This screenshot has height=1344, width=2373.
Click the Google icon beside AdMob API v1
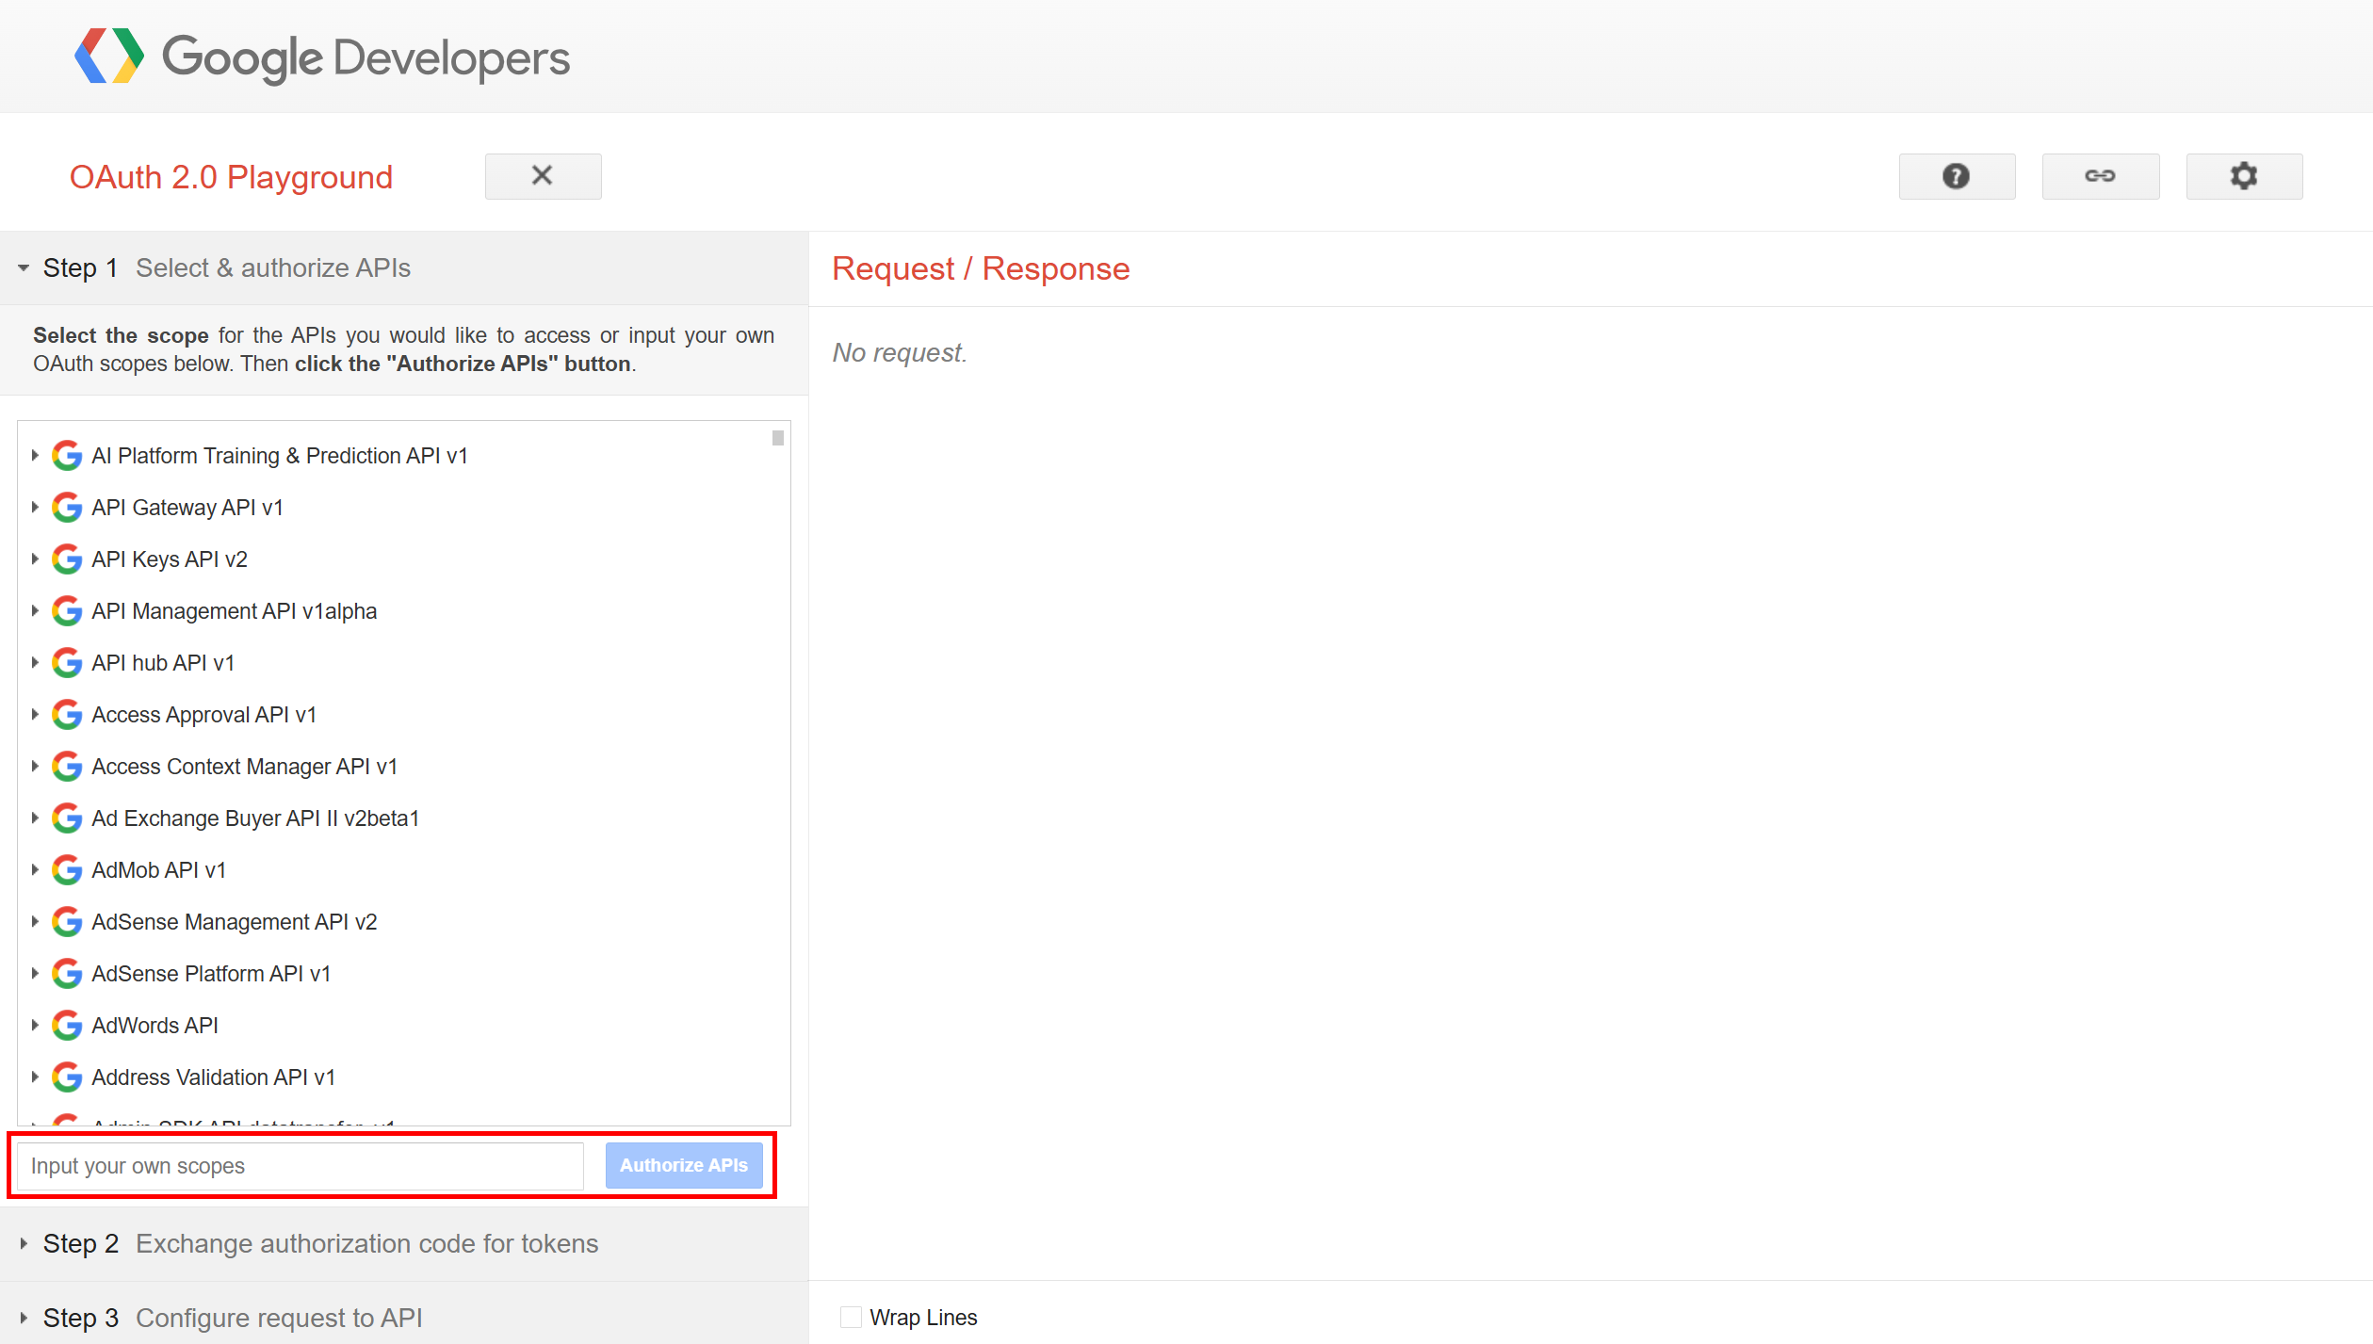(66, 869)
